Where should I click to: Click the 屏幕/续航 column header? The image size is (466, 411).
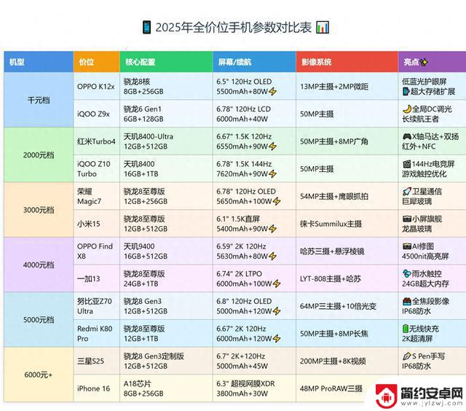point(254,62)
